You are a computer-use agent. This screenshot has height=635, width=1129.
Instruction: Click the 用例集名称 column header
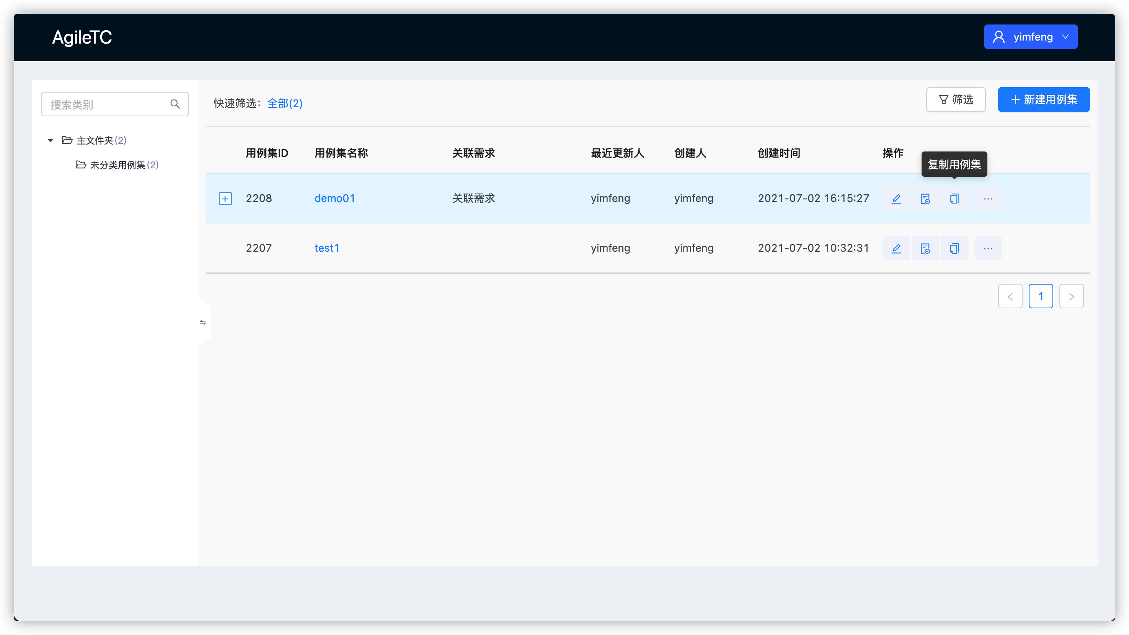point(341,153)
